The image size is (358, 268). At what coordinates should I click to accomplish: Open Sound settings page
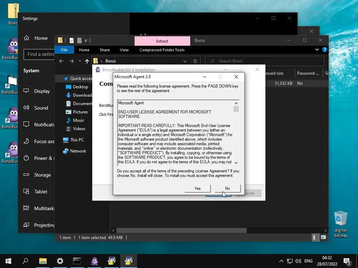pyautogui.click(x=36, y=108)
